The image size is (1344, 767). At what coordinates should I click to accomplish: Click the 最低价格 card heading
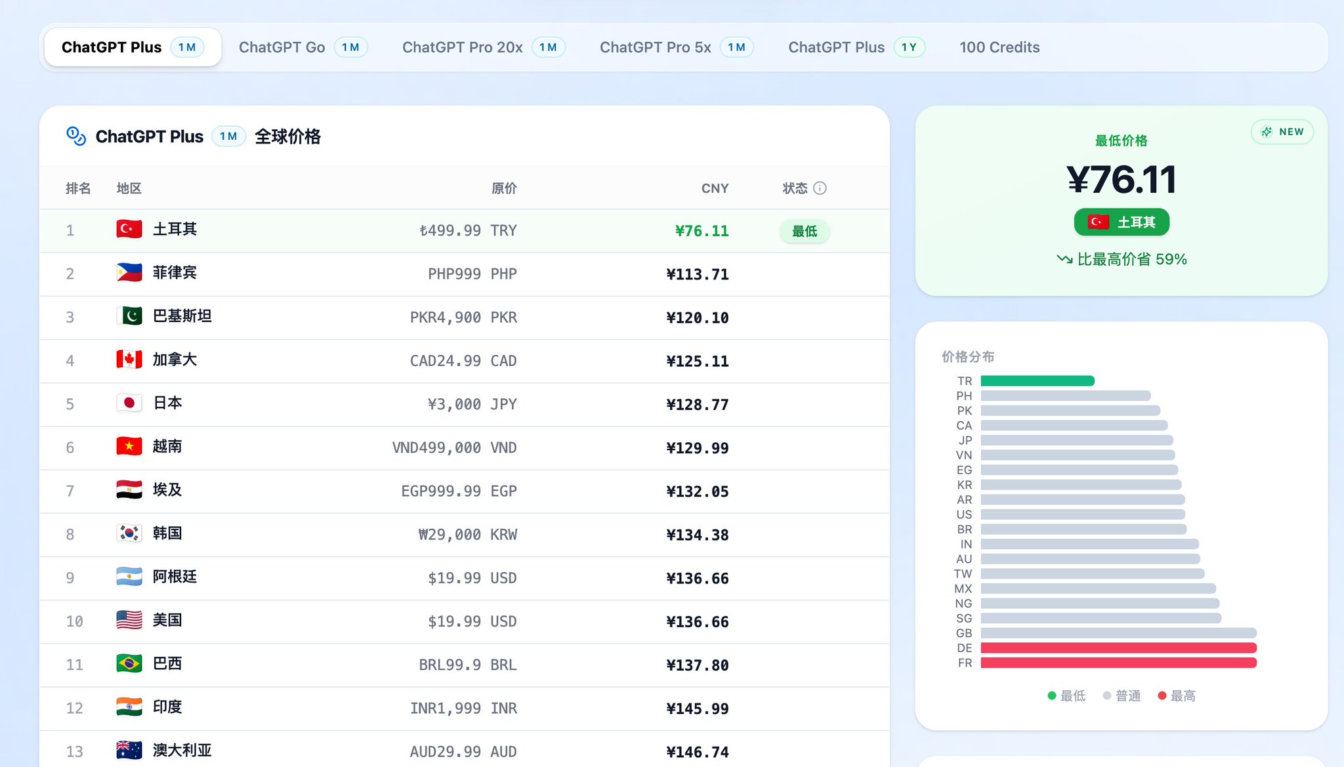(1122, 140)
